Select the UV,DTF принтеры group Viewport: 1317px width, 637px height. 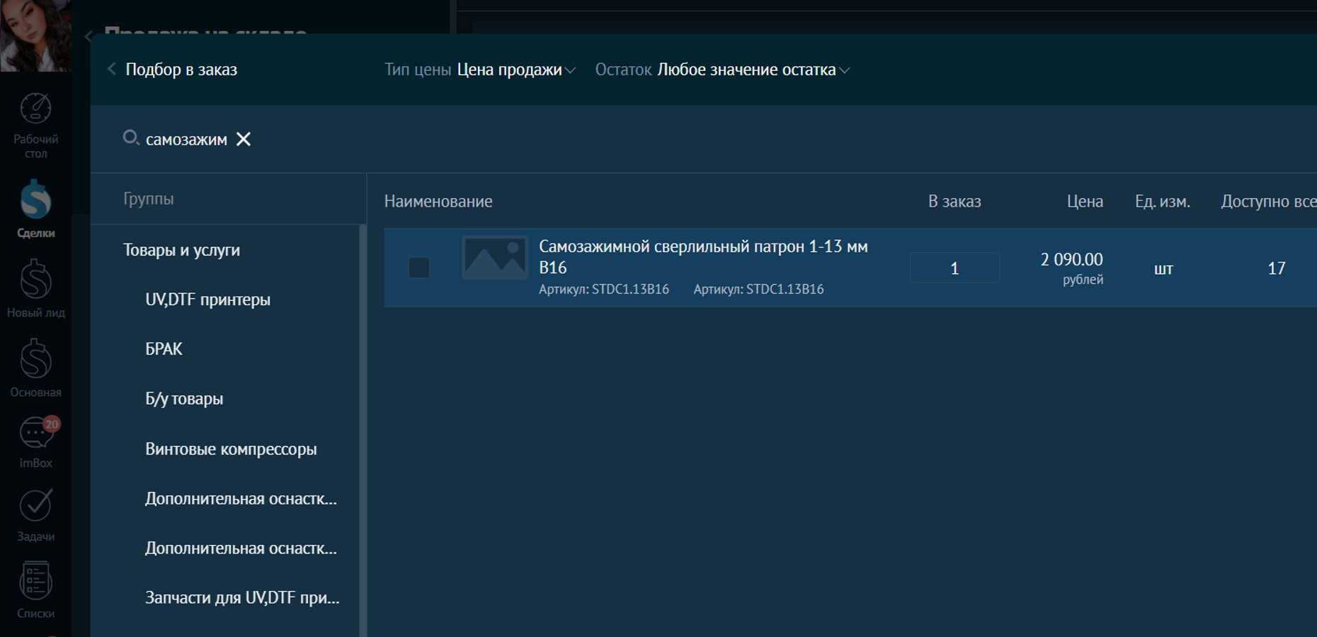coord(207,299)
